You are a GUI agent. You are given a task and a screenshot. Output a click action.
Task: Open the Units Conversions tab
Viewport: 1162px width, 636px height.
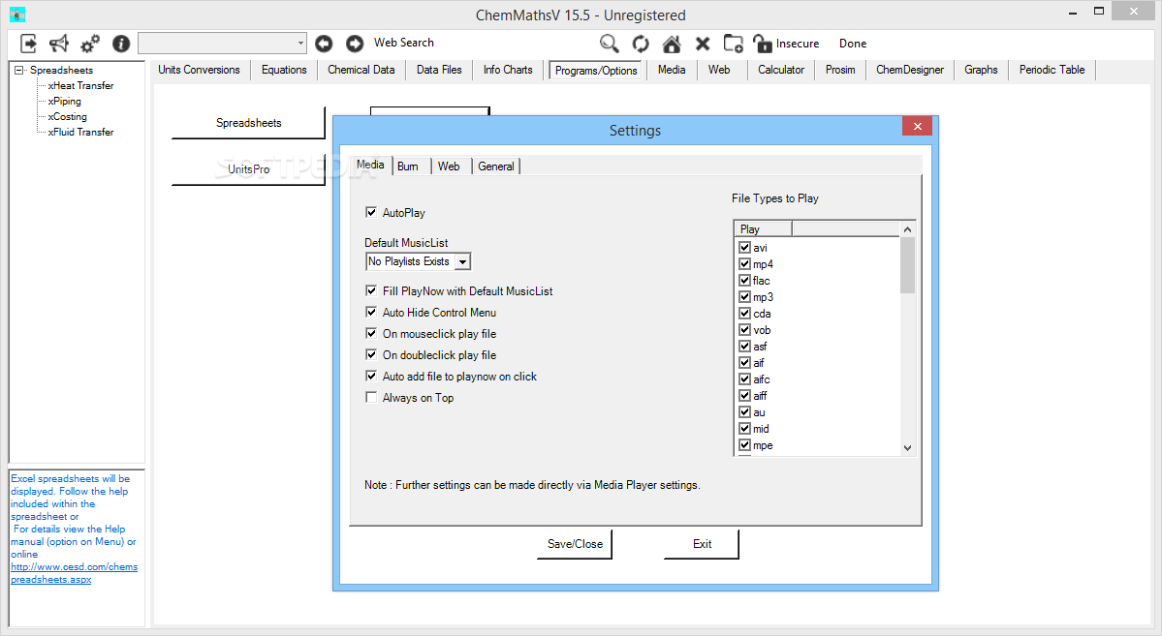click(x=199, y=70)
